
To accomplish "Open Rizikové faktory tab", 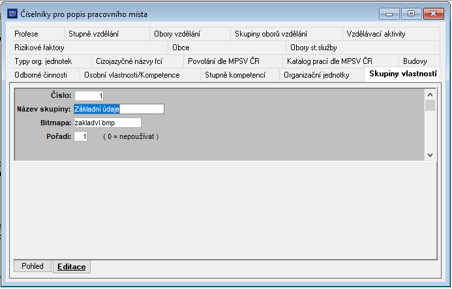I will (x=89, y=48).
